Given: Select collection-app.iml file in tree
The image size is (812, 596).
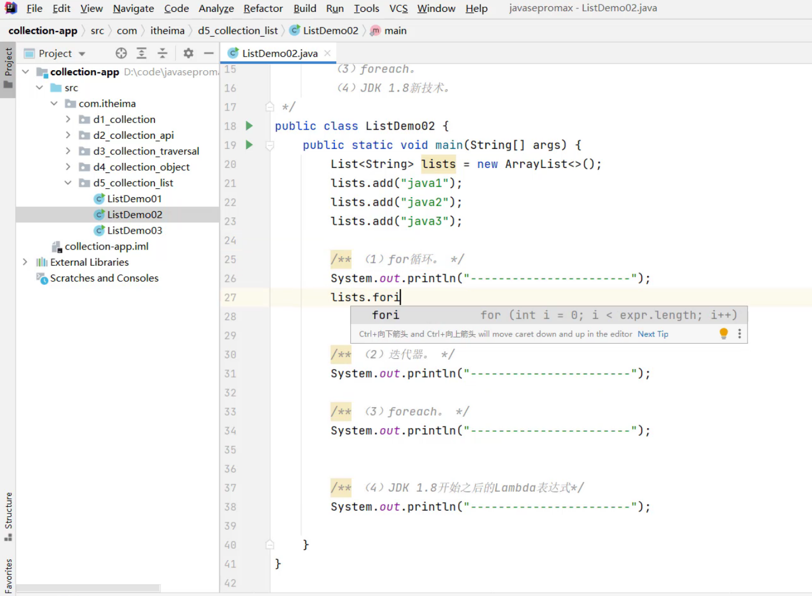Looking at the screenshot, I should [x=107, y=247].
